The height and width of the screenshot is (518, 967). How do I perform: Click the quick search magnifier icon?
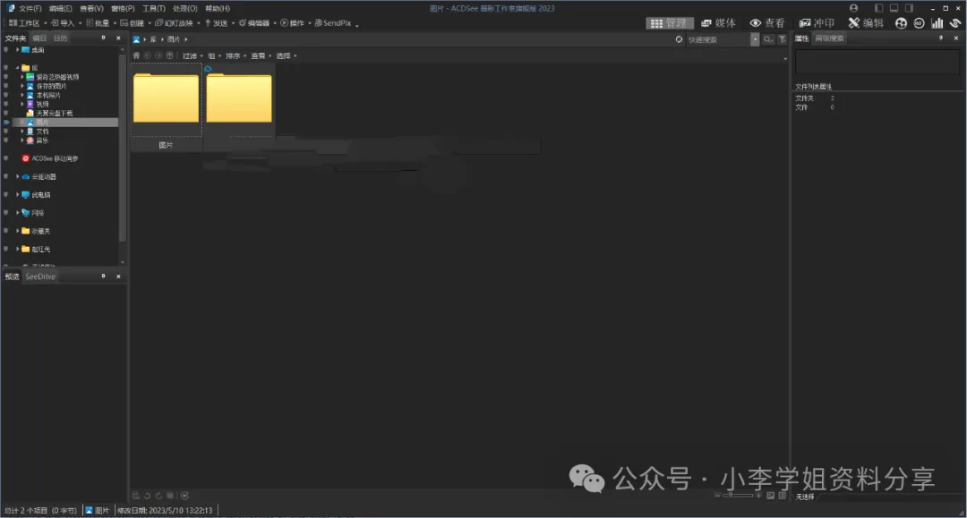tap(768, 39)
